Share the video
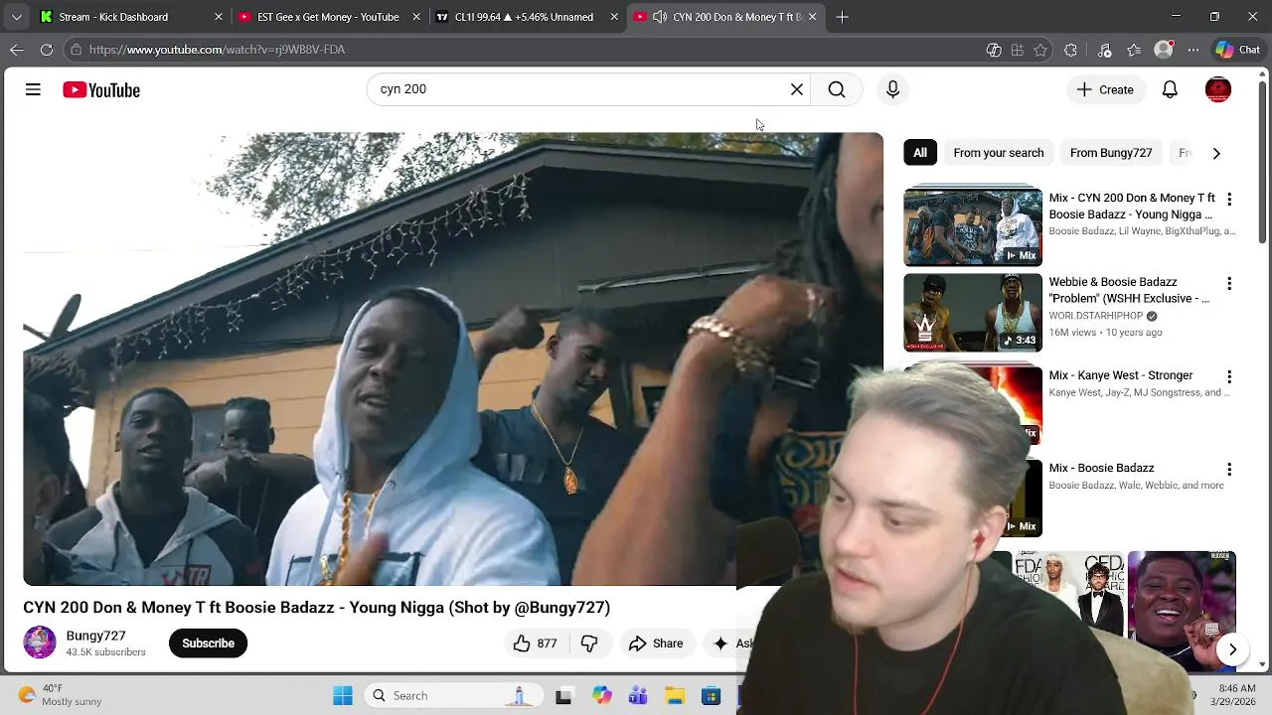This screenshot has width=1272, height=715. coord(656,643)
